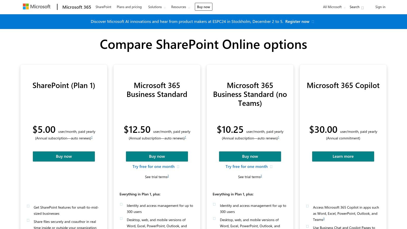The image size is (407, 229).
Task: Click Try free for one month under Business Standard
Action: [x=153, y=166]
